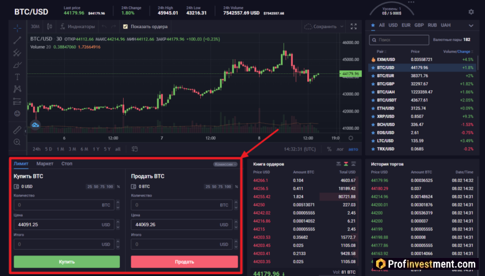
Task: Filter pairs by EUR tab
Action: click(x=406, y=25)
